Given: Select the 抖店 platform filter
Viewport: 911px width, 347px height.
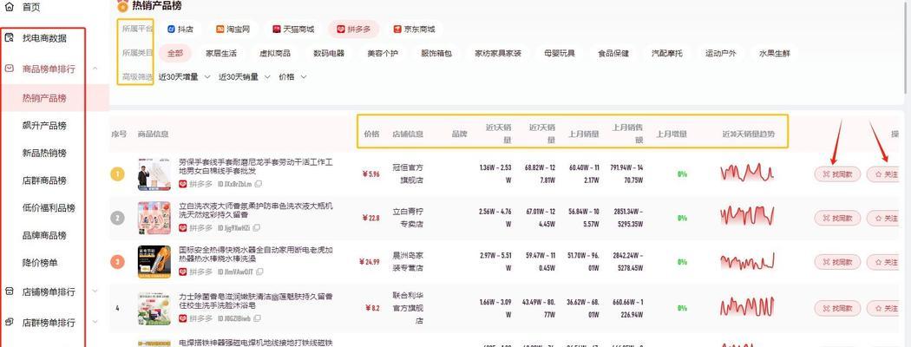Looking at the screenshot, I should [180, 29].
